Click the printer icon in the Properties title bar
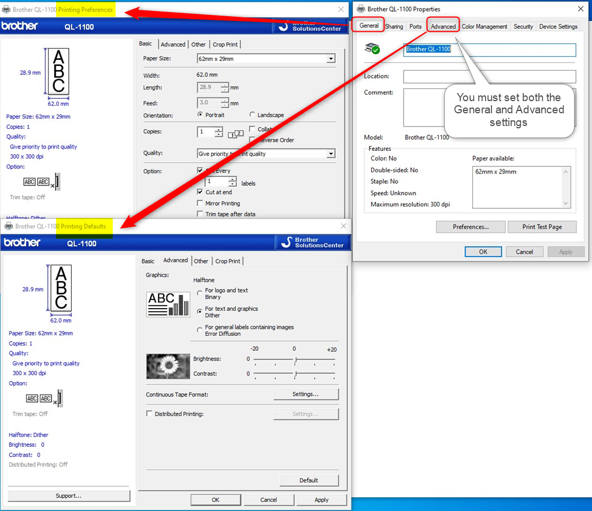Screen dimensions: 592x511 click(x=361, y=9)
